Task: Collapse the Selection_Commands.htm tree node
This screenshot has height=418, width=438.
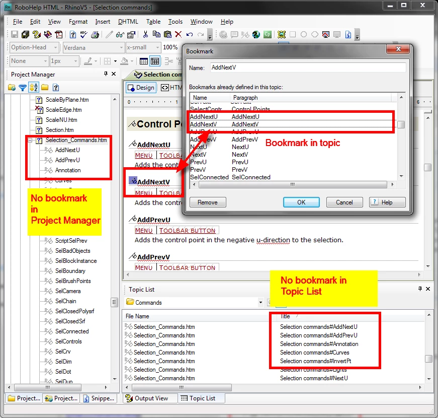Action: tap(30, 140)
